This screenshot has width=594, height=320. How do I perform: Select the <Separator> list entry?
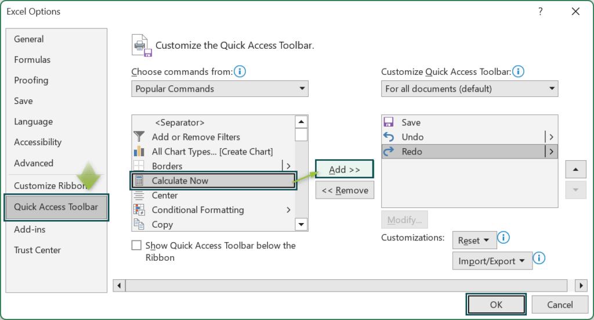tap(213, 122)
